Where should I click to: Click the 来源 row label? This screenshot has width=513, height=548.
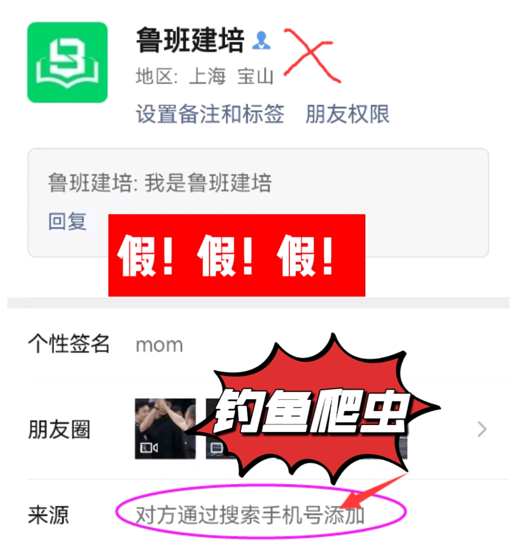click(x=48, y=515)
